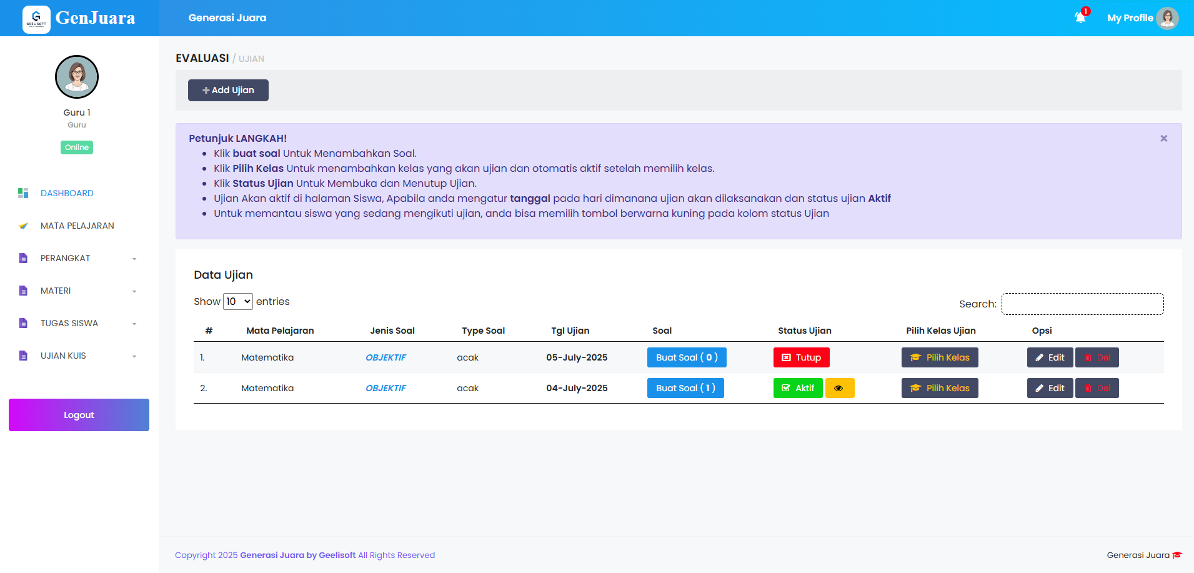This screenshot has width=1194, height=573.
Task: Delete the 05-July-2025 exam with Del
Action: pos(1097,357)
